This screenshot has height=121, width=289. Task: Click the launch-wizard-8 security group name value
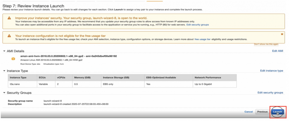[52, 101]
